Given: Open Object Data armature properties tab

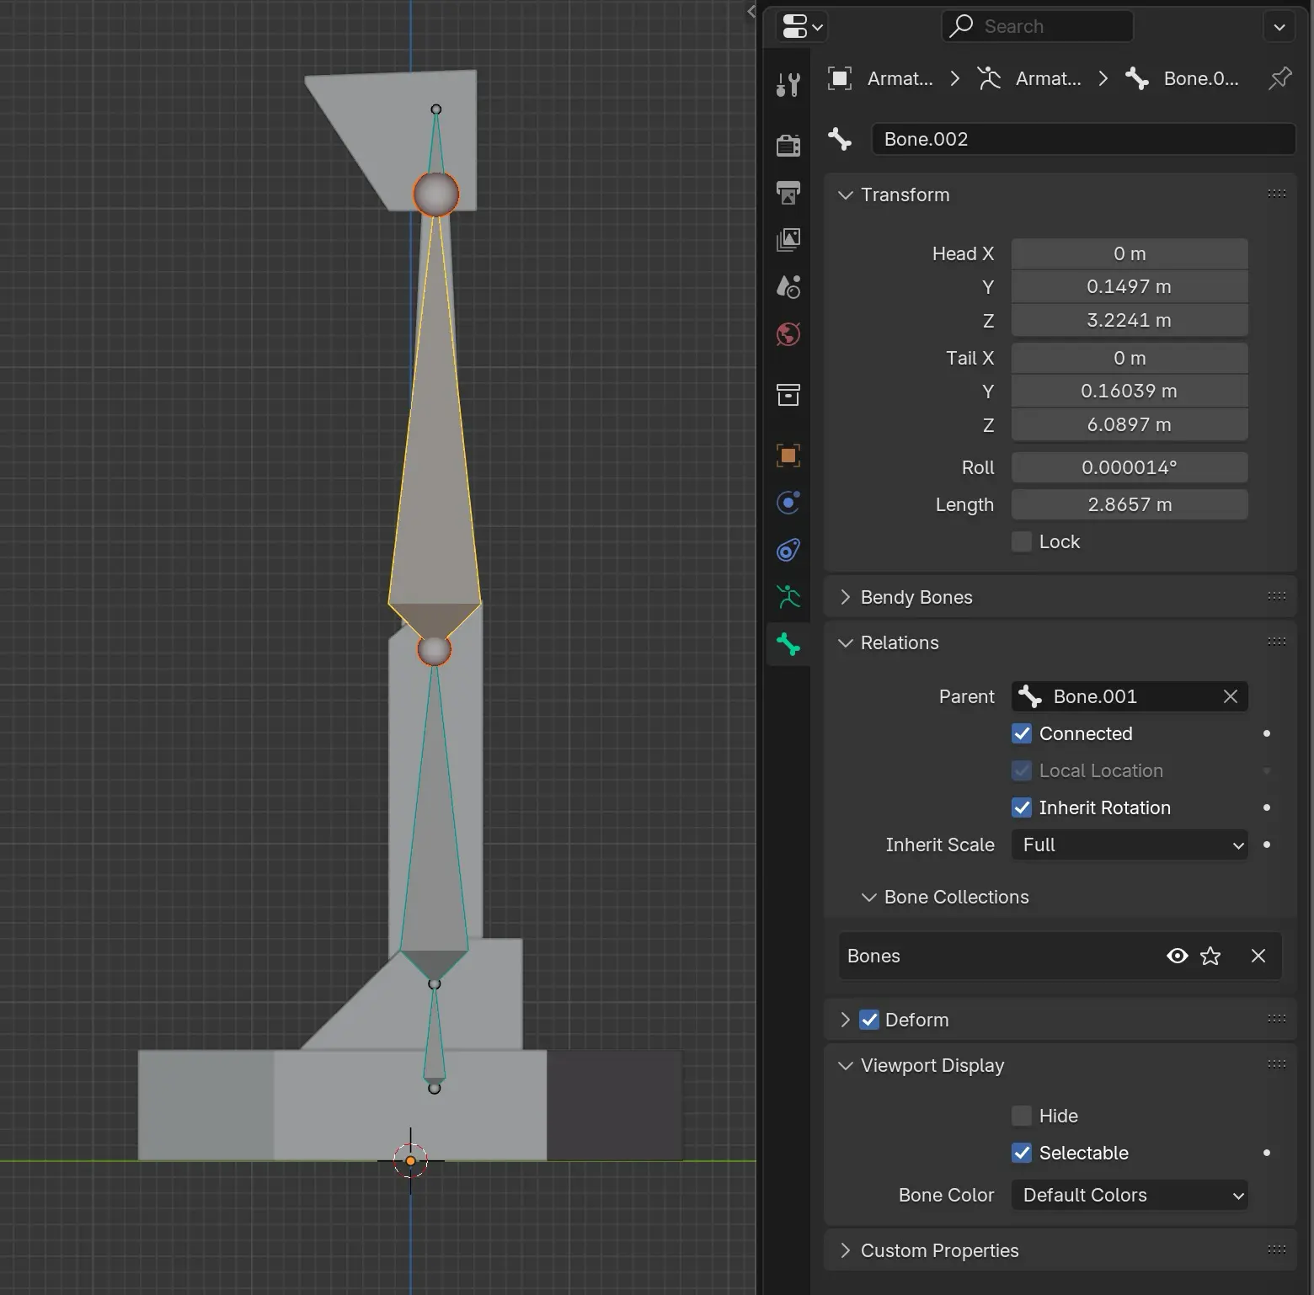Looking at the screenshot, I should [788, 597].
